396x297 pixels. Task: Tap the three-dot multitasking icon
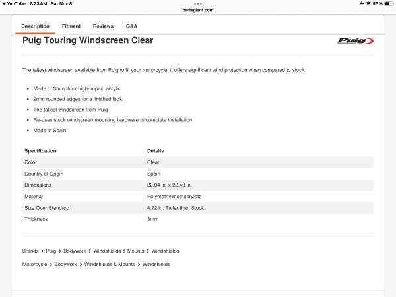click(198, 3)
